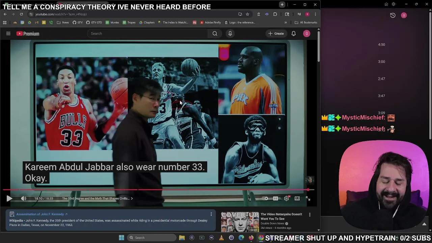This screenshot has width=432, height=243.
Task: Show hidden bookmarks via the double chevron
Action: click(286, 23)
